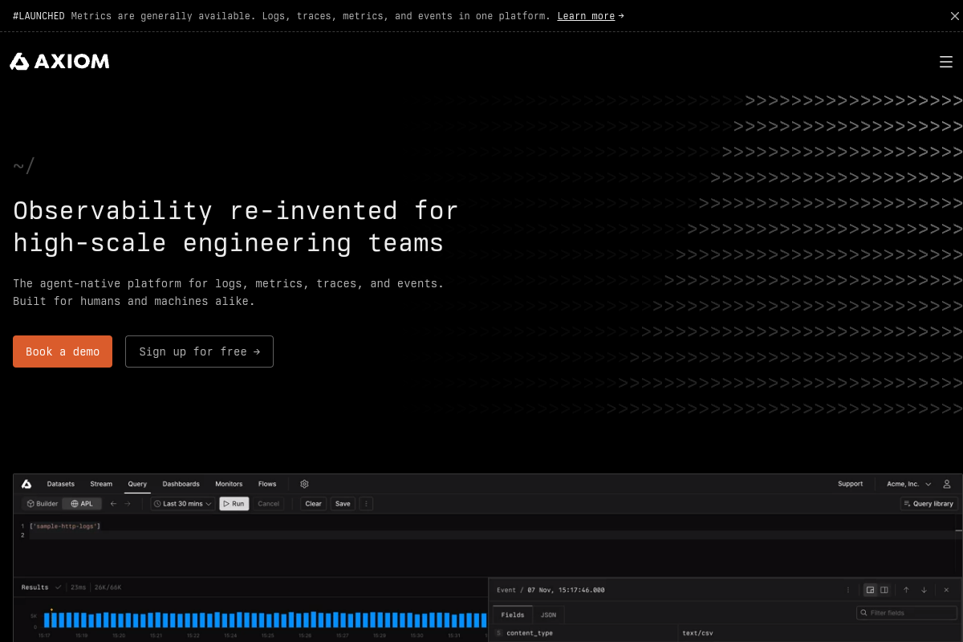Switch query mode to APL

tap(82, 504)
